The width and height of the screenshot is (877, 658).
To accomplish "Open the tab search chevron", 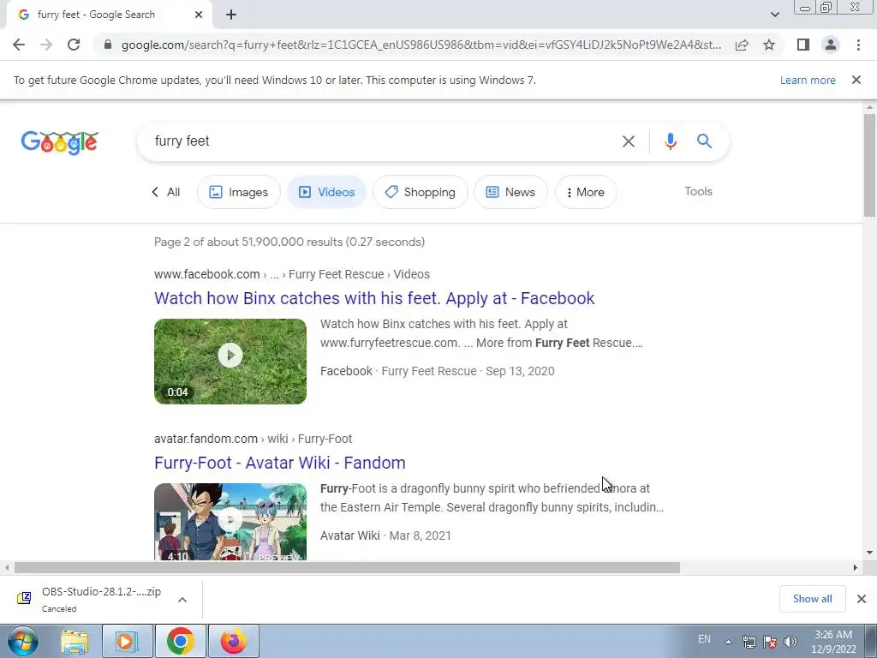I will (774, 15).
